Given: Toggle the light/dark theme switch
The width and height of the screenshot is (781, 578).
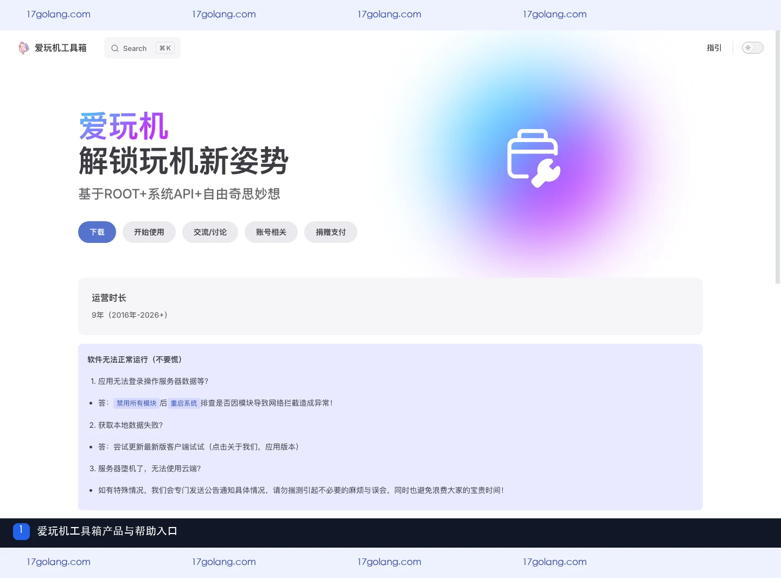Looking at the screenshot, I should click(752, 48).
